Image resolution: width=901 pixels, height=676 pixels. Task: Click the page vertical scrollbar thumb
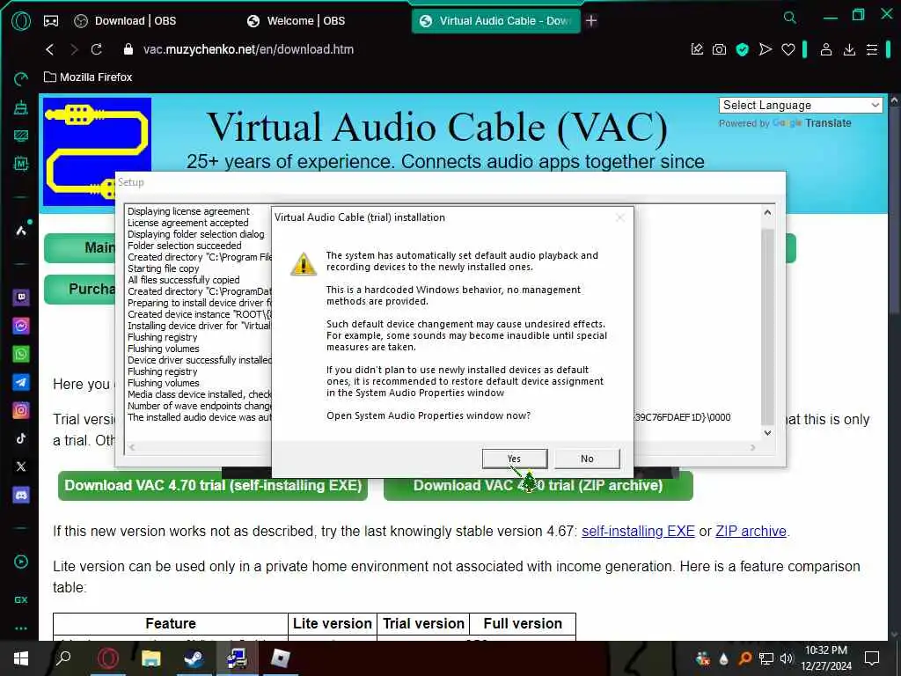tap(894, 209)
